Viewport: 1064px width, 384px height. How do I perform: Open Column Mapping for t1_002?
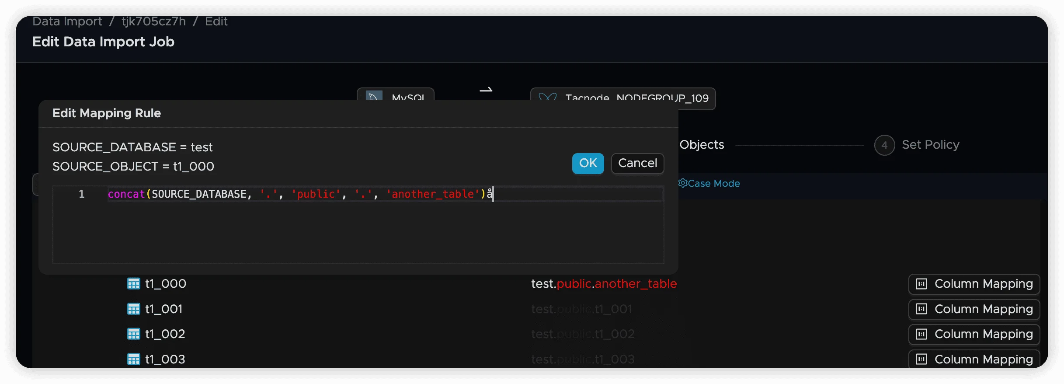tap(974, 334)
